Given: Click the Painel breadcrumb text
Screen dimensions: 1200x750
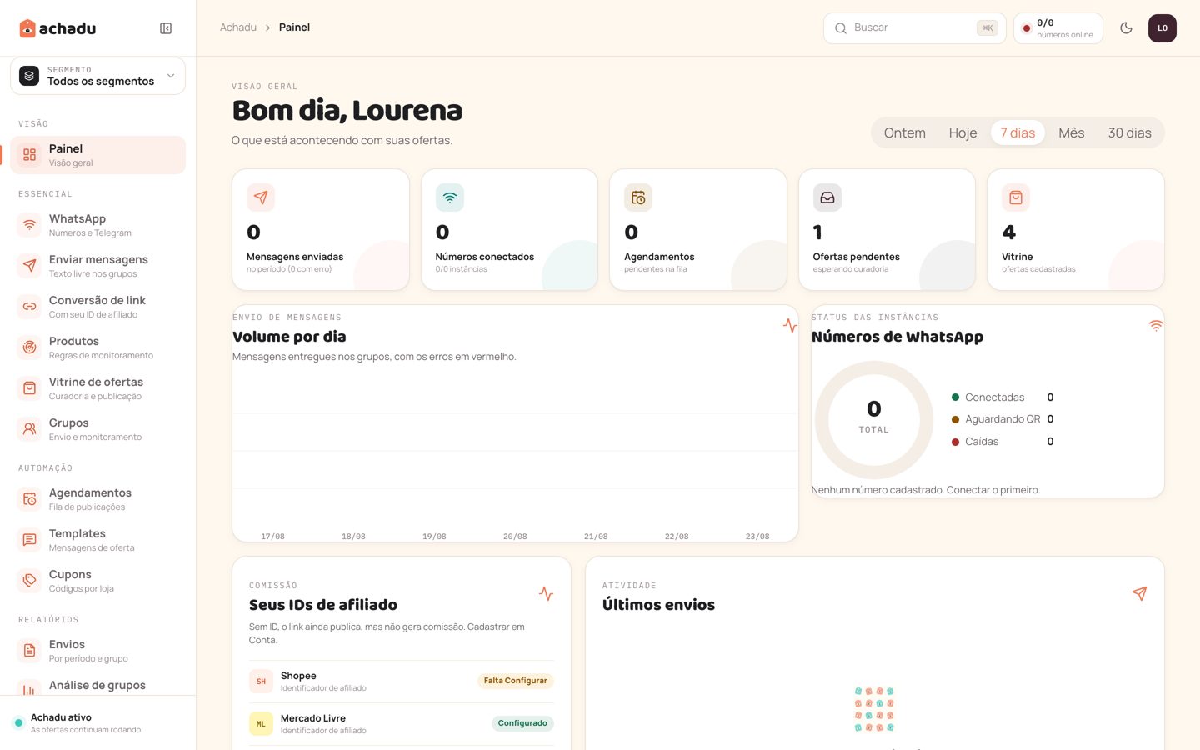Looking at the screenshot, I should [294, 27].
